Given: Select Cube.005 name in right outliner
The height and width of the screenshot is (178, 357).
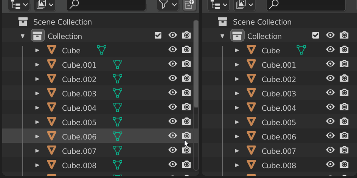Looking at the screenshot, I should point(279,122).
